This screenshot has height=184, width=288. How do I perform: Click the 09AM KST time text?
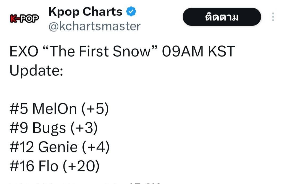point(198,51)
